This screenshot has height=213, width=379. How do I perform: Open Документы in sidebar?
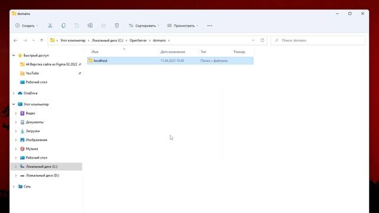point(34,122)
